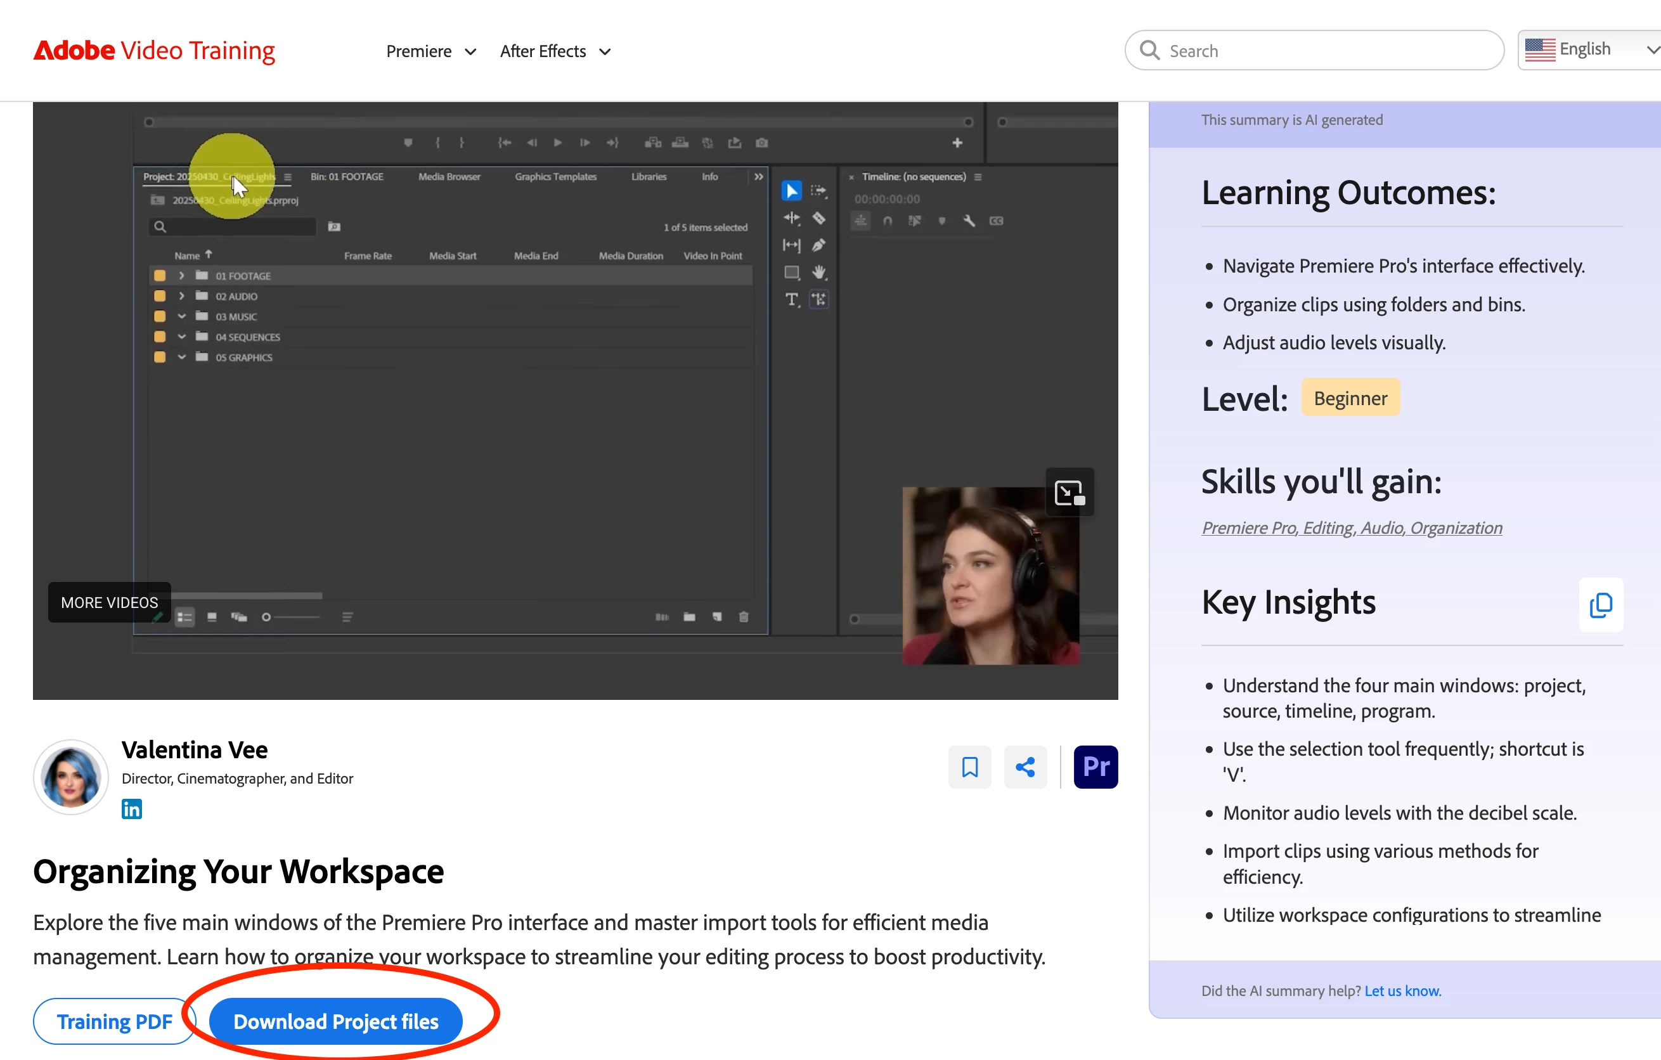The width and height of the screenshot is (1661, 1060).
Task: Open the MORE VIDEOS overlay
Action: click(x=109, y=602)
